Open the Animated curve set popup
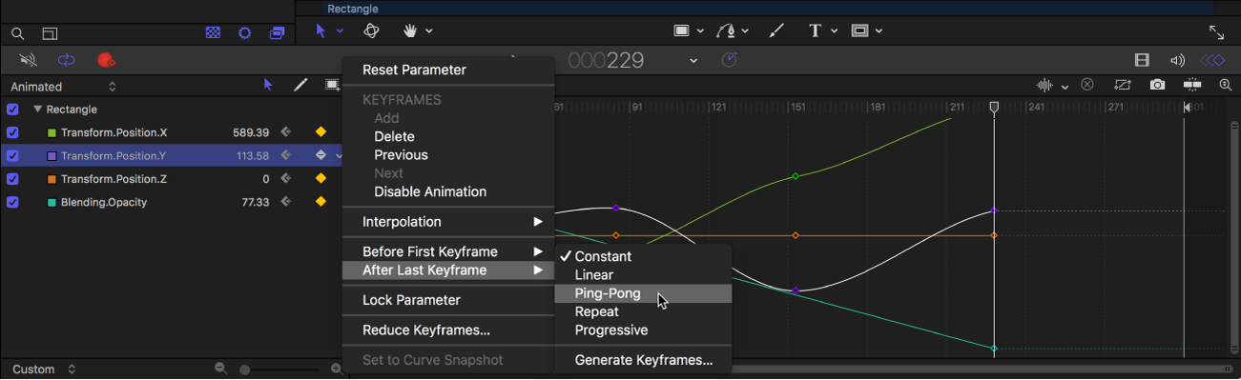The height and width of the screenshot is (380, 1241). pos(63,87)
